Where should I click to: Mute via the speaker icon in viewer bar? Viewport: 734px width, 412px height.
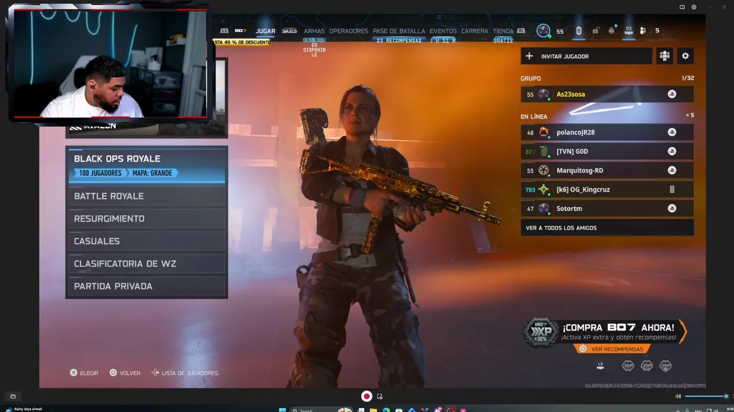coord(678,396)
